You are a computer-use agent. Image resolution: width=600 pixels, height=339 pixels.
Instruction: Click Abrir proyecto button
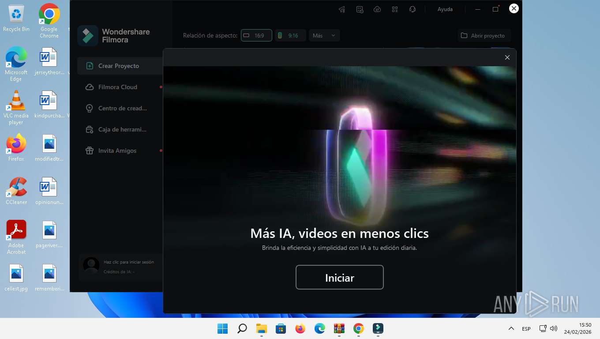coord(484,35)
